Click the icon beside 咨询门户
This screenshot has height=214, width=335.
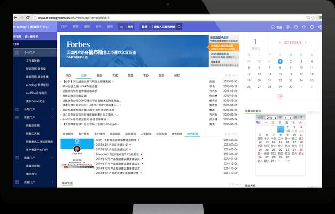[17, 182]
